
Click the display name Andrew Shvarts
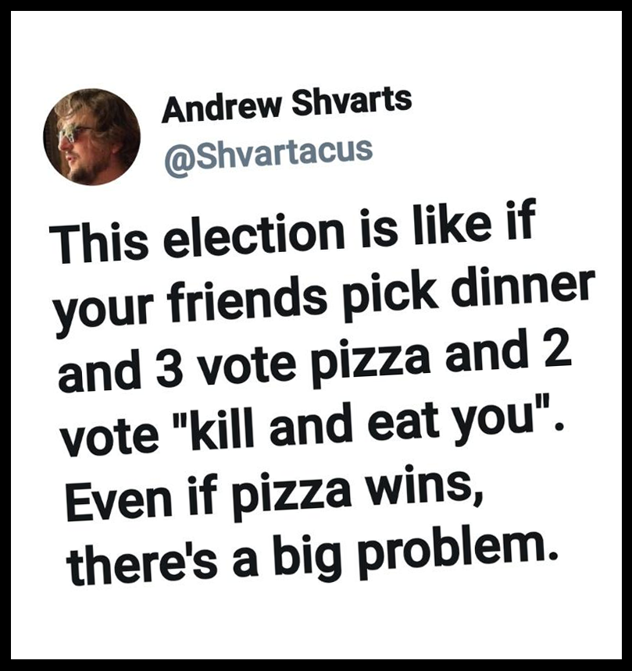coord(287,105)
